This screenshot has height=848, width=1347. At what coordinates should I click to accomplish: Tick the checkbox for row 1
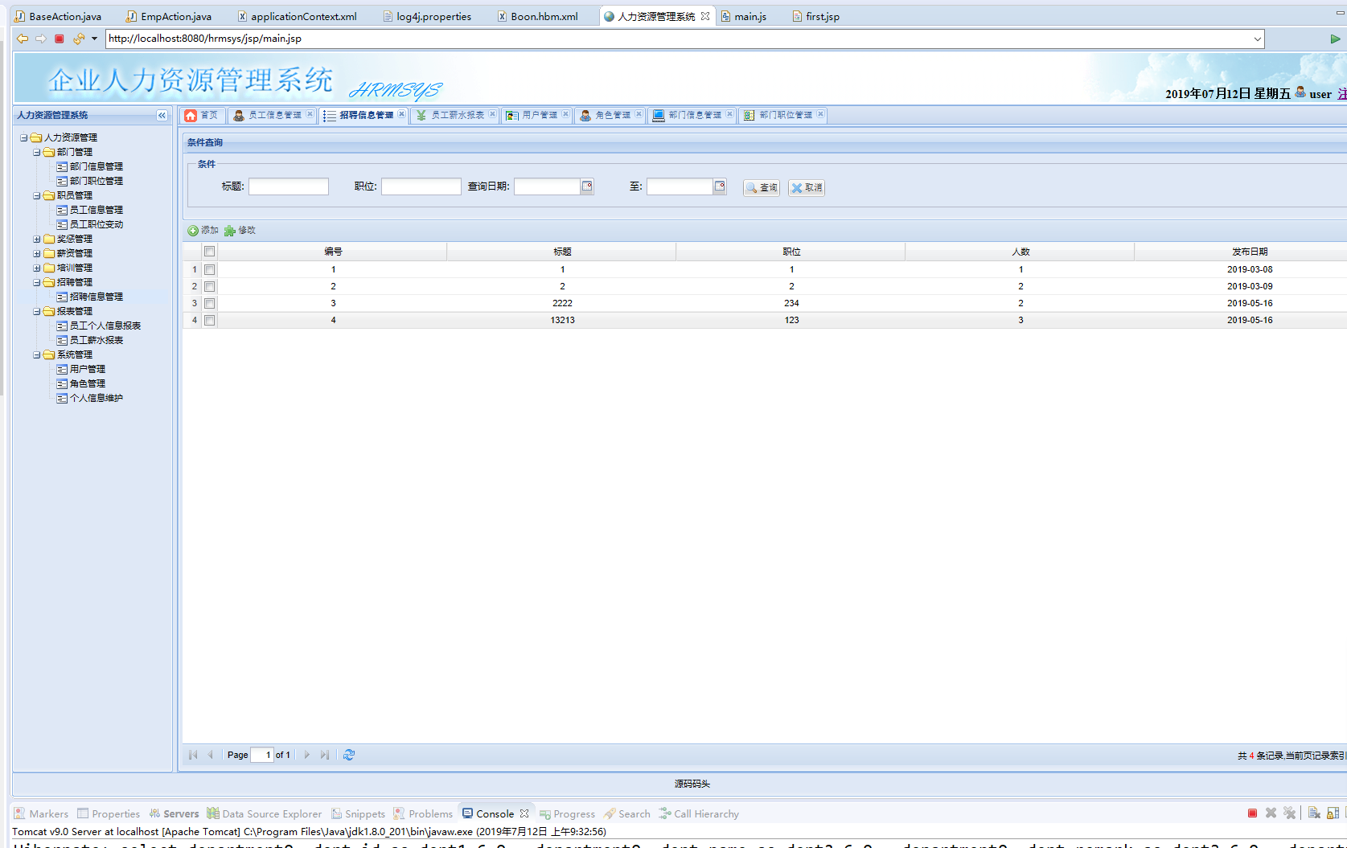click(209, 270)
